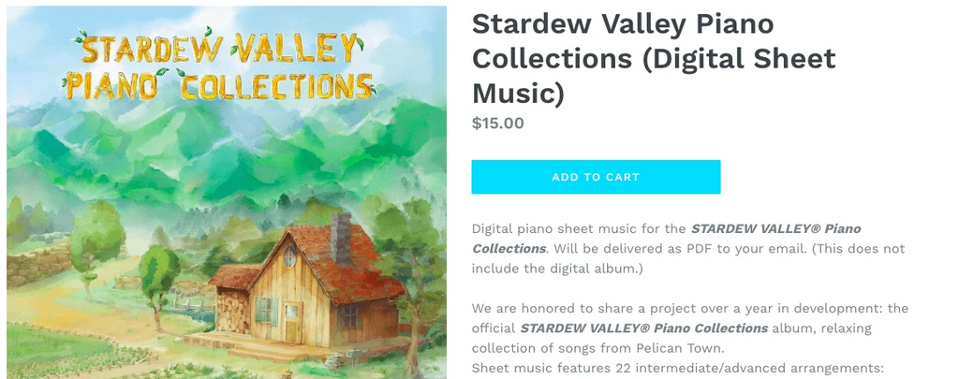Click the round attic window on farmhouse

coord(290,255)
